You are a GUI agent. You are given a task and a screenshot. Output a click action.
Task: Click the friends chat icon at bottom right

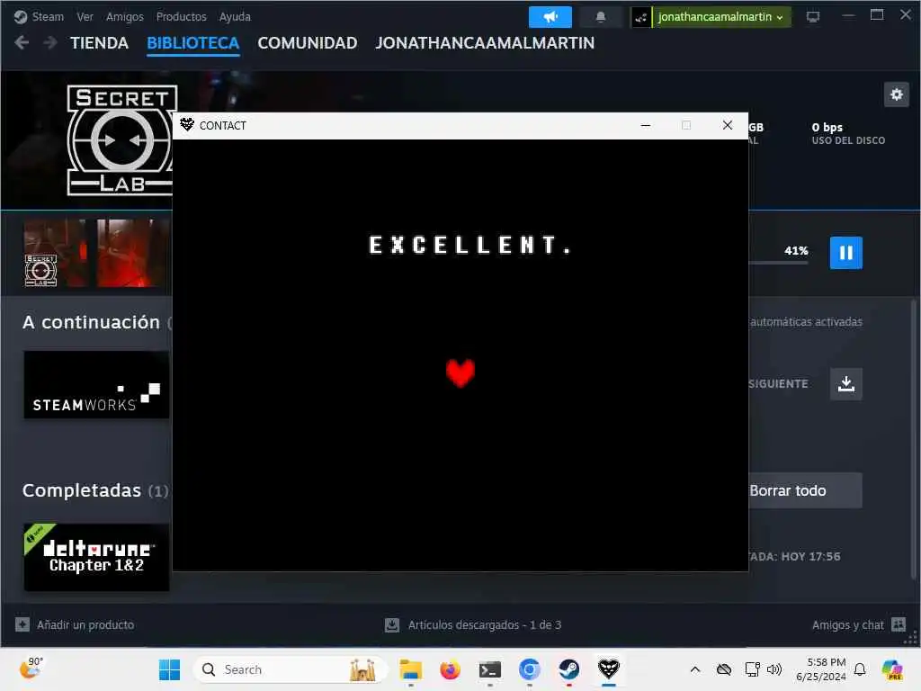click(x=899, y=624)
